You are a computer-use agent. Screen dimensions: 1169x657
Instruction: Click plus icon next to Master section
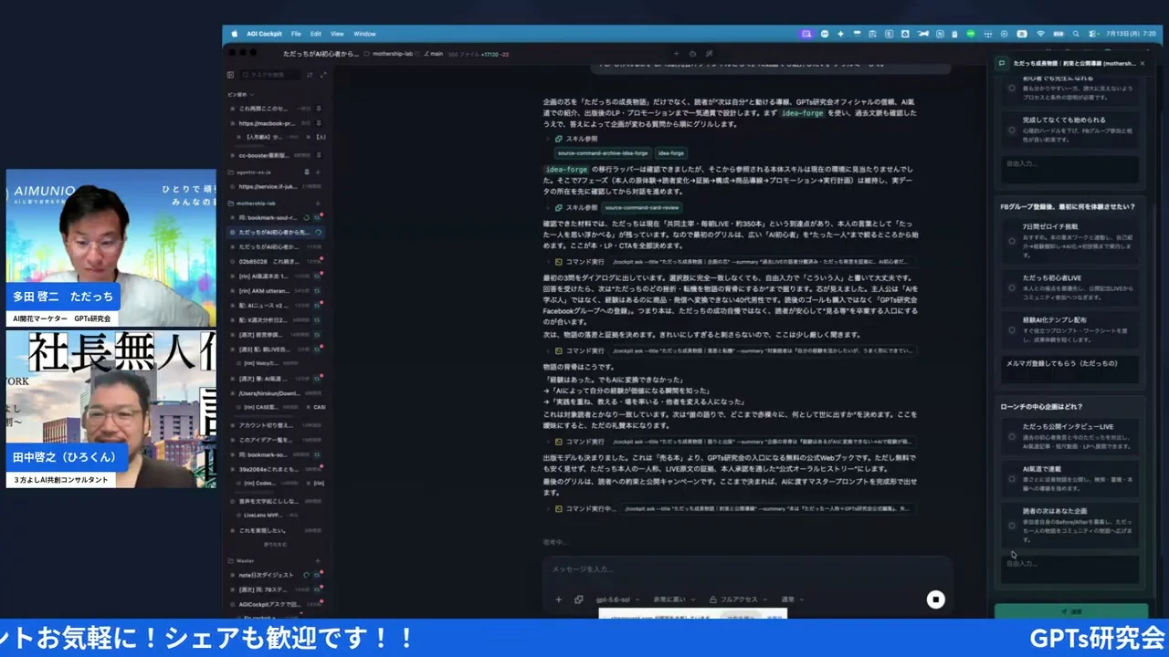pos(318,561)
